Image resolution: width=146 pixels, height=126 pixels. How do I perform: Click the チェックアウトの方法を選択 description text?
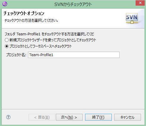click(31, 21)
